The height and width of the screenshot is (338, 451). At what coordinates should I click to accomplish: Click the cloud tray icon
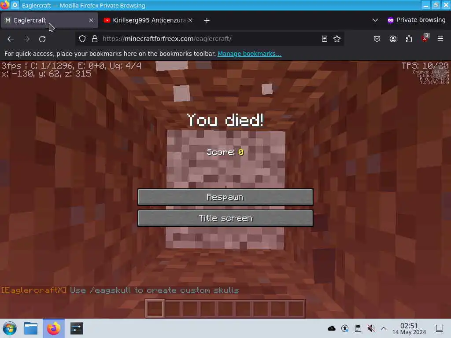[331, 328]
